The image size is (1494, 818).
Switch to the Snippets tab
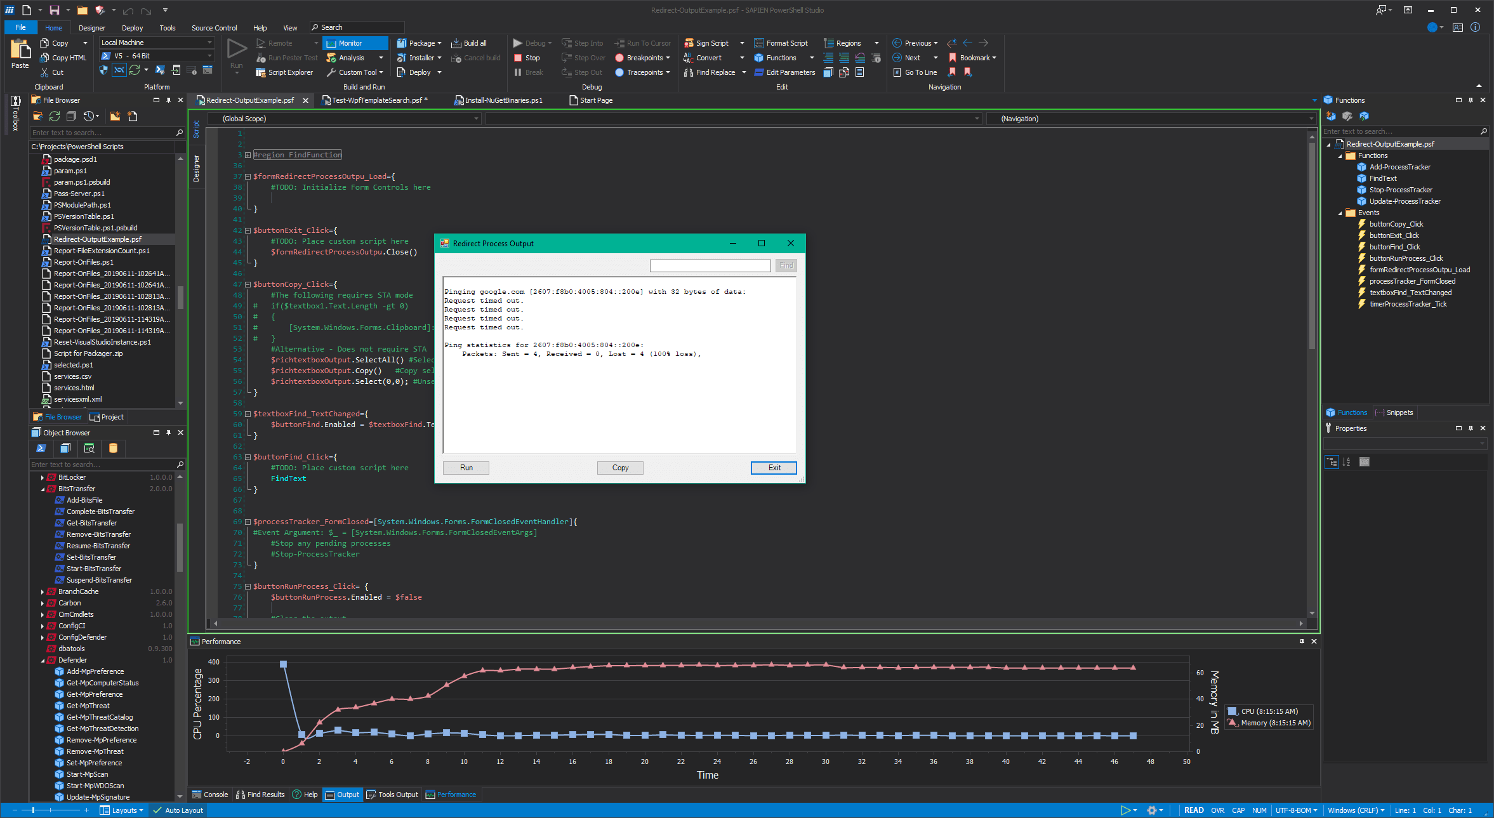coord(1394,412)
